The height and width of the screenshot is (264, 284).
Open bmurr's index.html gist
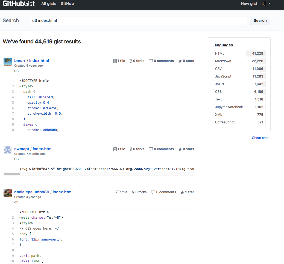(39, 61)
